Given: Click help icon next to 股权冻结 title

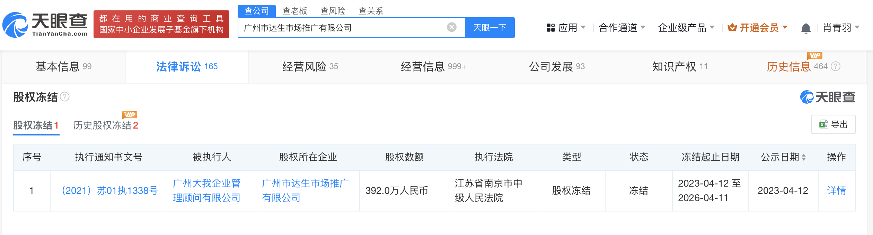Looking at the screenshot, I should (65, 97).
